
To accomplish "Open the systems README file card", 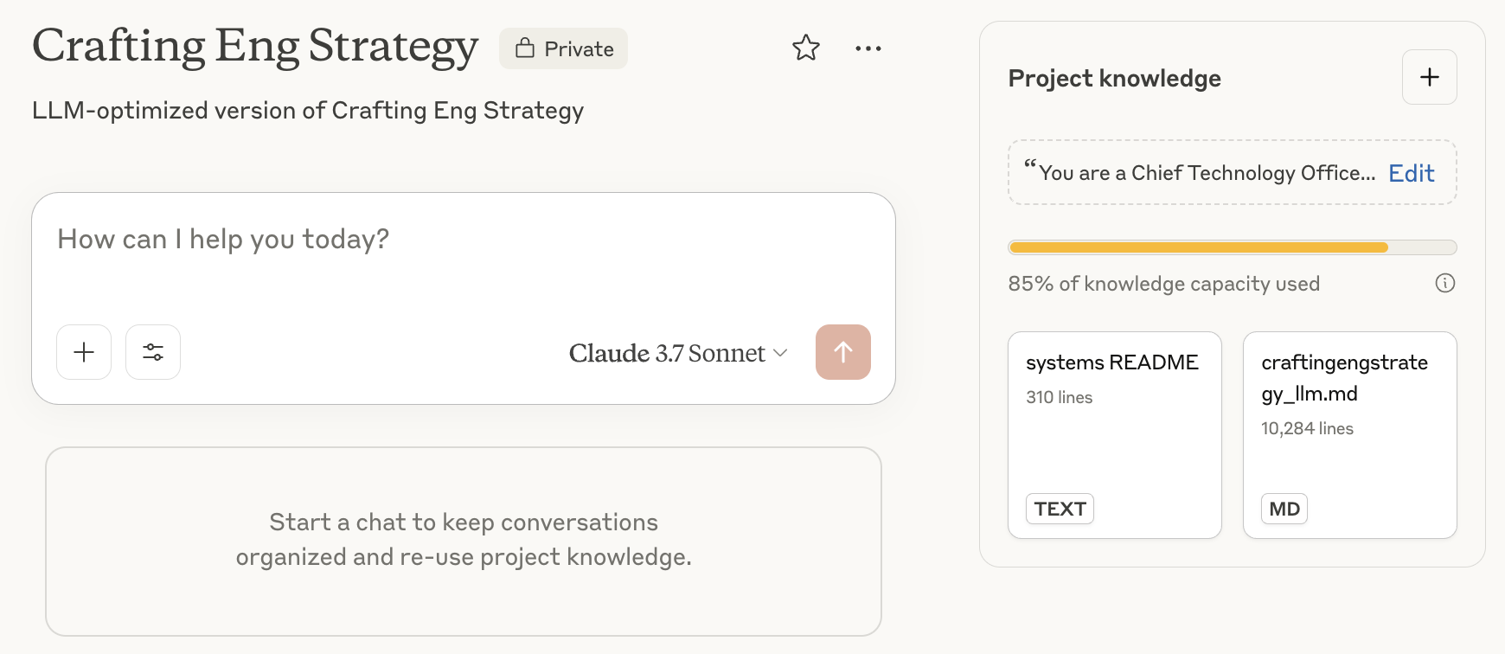I will coord(1114,435).
